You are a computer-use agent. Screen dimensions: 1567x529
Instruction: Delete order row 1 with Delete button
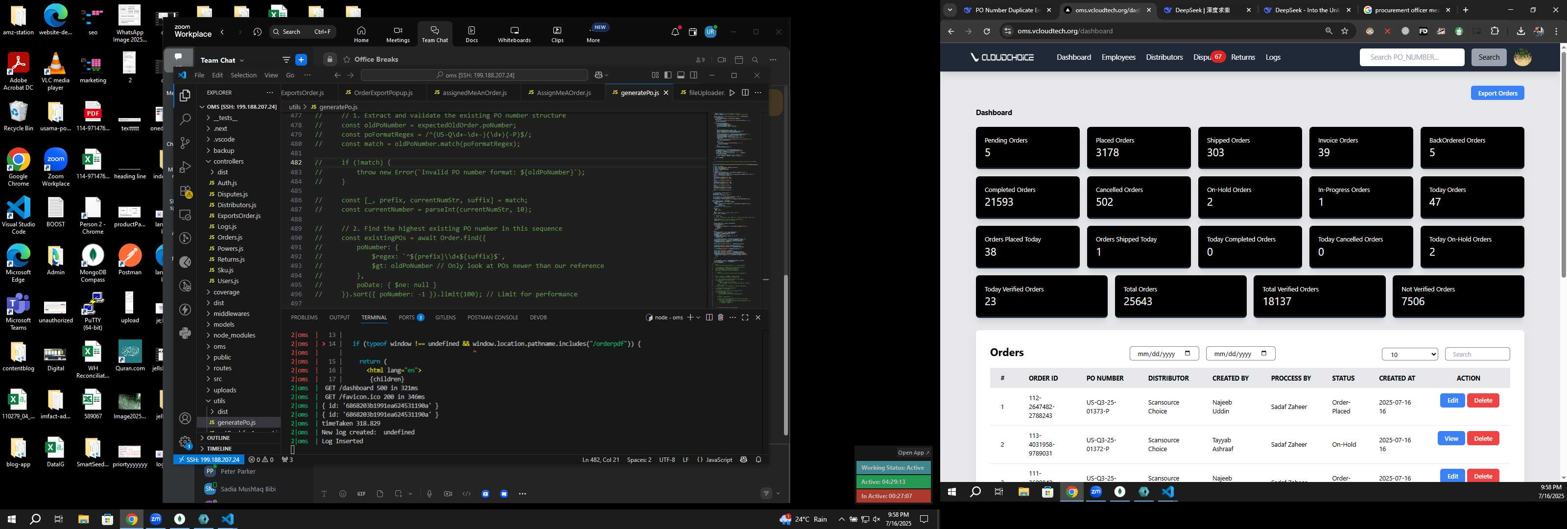click(1483, 401)
